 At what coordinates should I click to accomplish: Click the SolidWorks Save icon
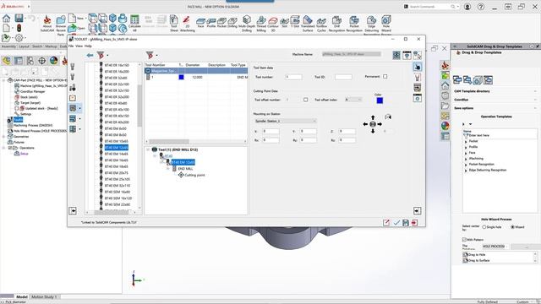[19, 19]
